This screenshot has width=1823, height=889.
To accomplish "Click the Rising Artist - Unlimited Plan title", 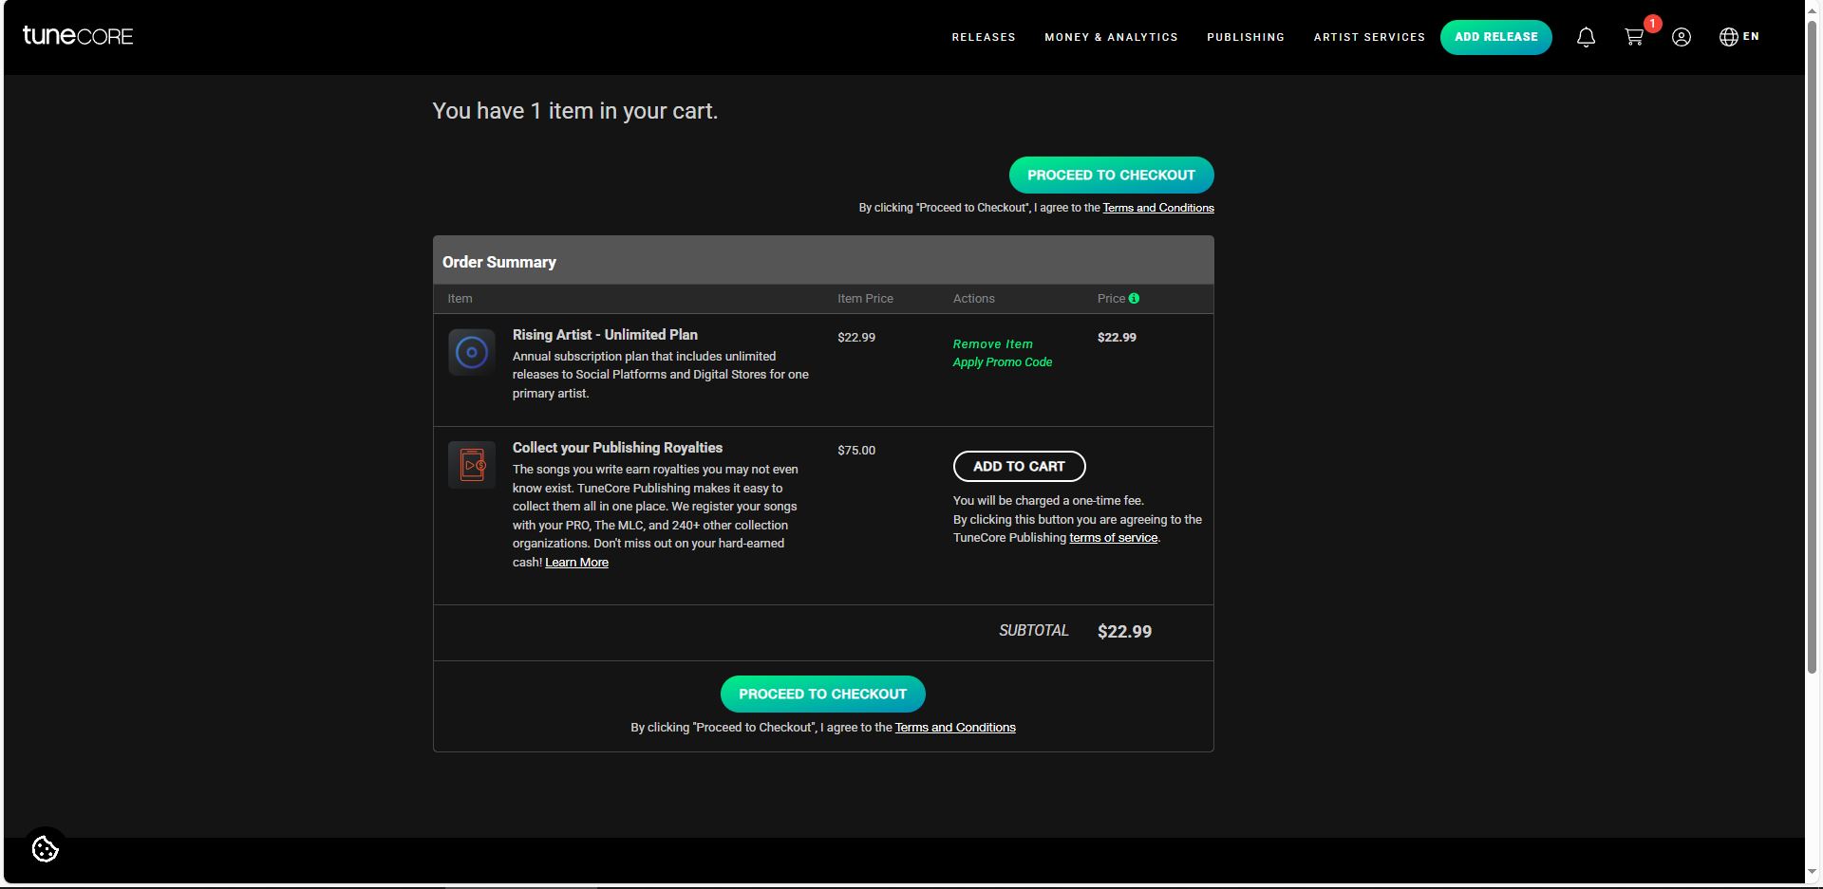I will pyautogui.click(x=605, y=335).
